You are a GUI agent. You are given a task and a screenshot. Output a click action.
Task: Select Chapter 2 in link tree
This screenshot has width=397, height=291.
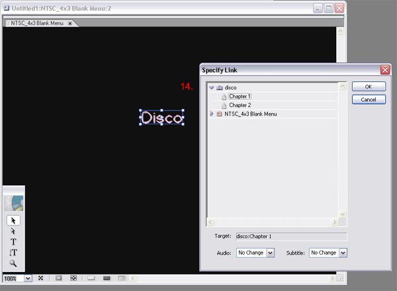[240, 105]
